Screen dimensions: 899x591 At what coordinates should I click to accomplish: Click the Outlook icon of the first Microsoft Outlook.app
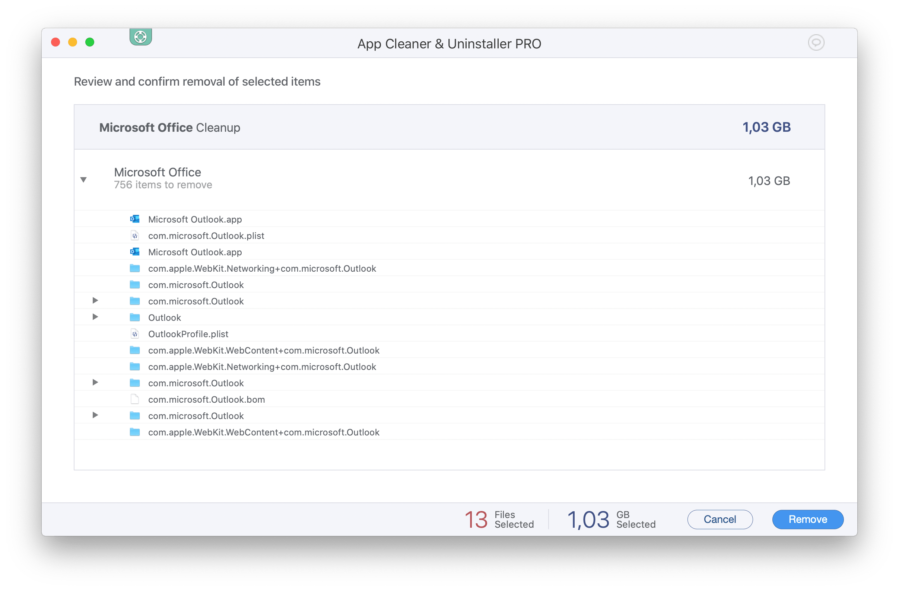tap(135, 219)
